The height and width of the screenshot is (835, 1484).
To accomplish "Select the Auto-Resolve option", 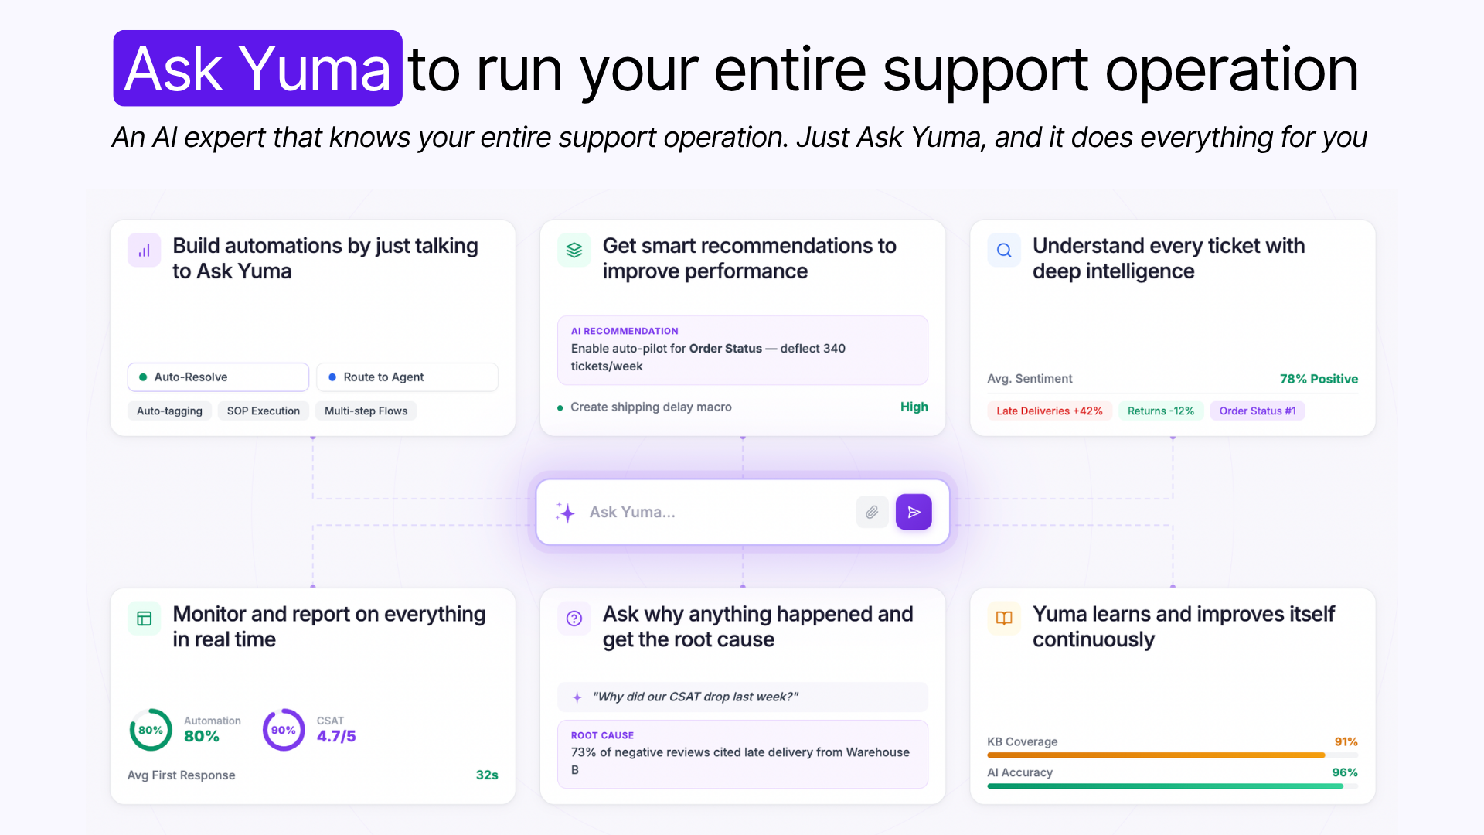I will [x=218, y=377].
